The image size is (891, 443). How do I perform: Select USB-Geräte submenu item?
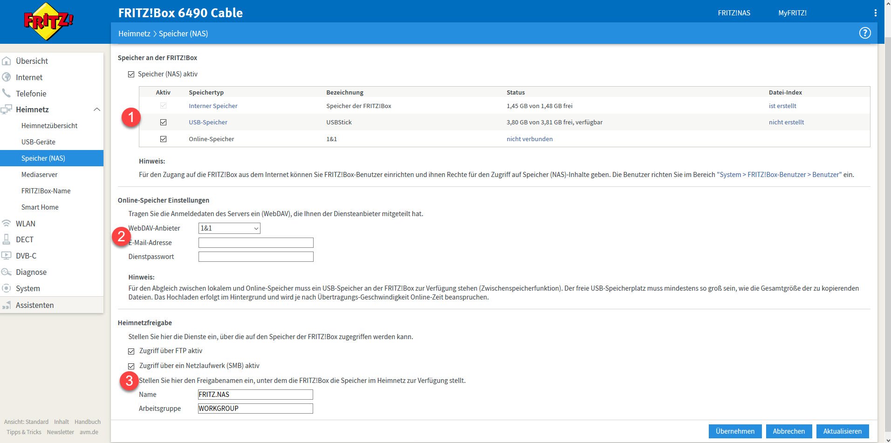38,142
